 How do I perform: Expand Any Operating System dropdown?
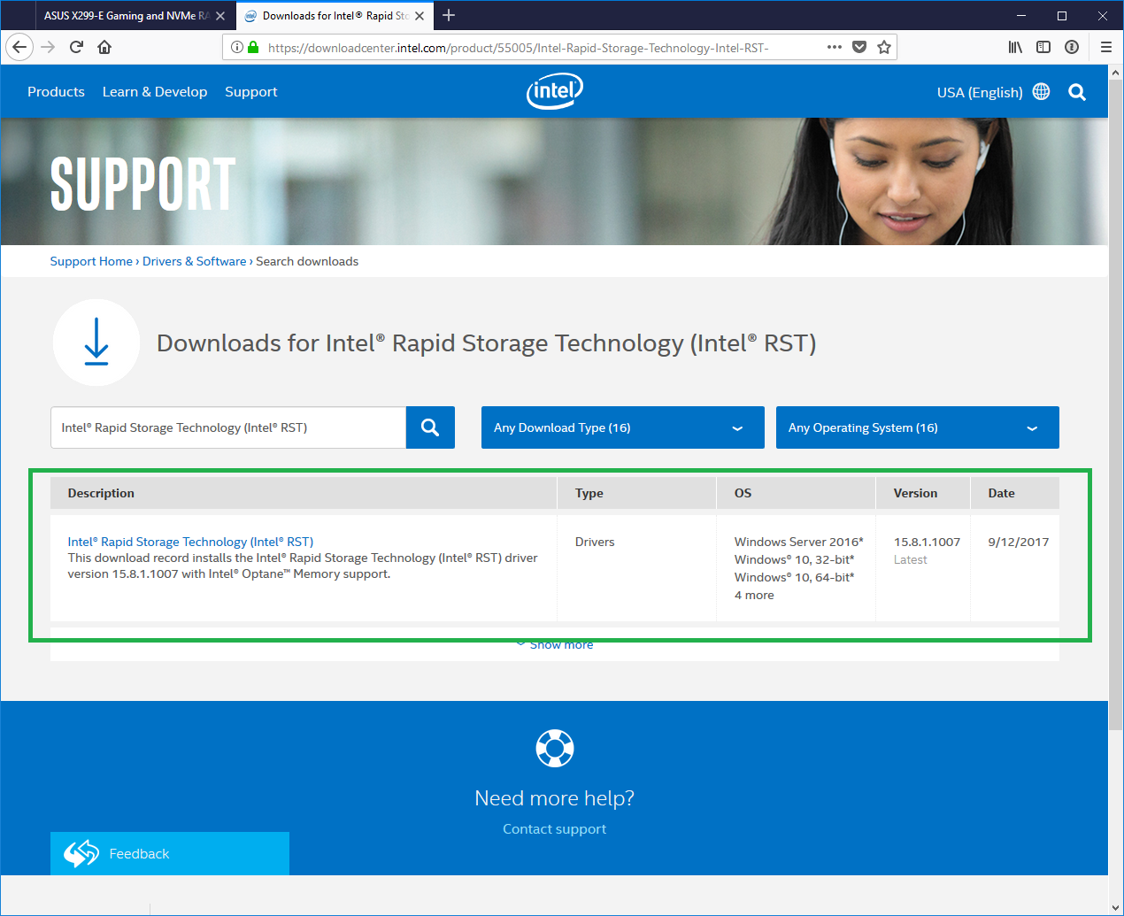918,427
